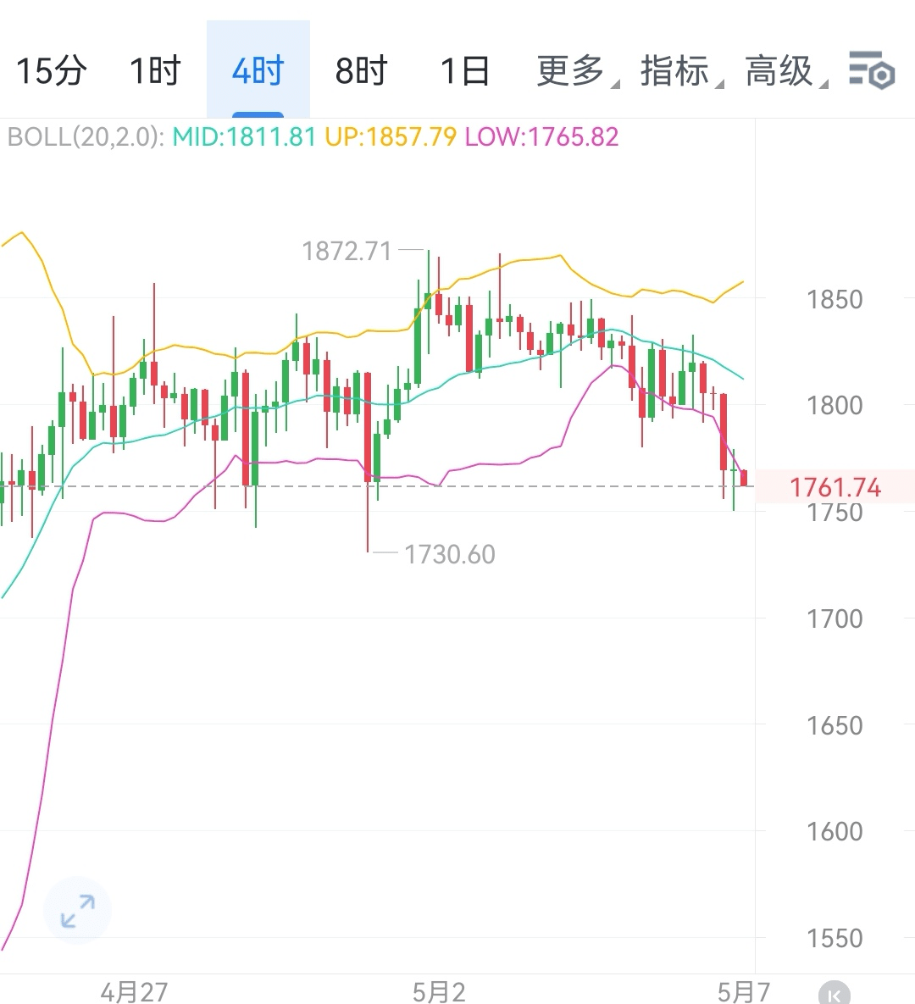
Task: Tap the MID:1811.81 middle band value
Action: tap(244, 137)
